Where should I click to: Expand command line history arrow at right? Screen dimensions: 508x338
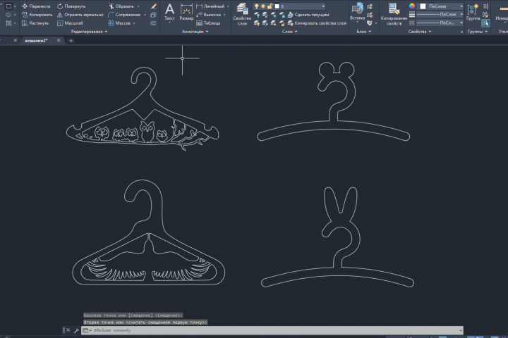pyautogui.click(x=460, y=330)
